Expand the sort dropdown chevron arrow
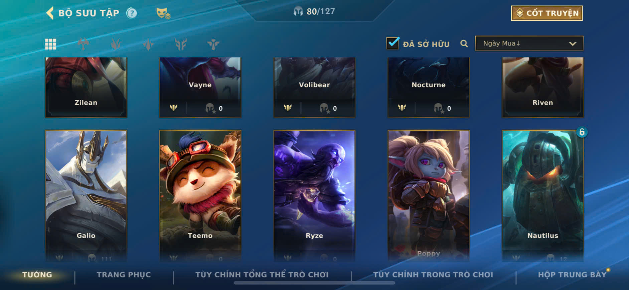Screen dimensions: 629x290 point(573,44)
